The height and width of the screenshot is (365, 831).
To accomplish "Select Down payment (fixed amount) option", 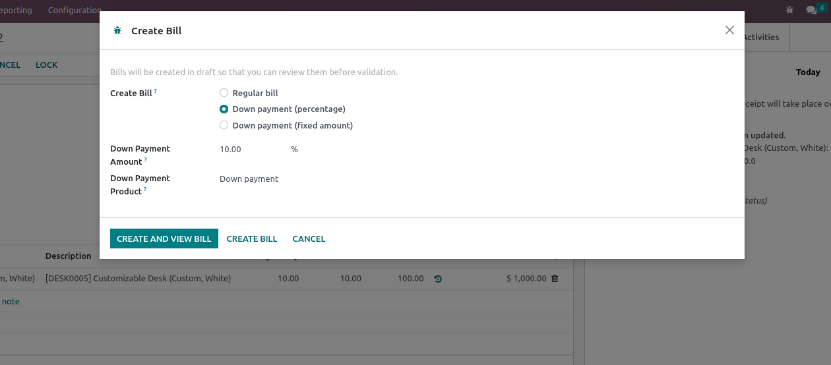I will coord(224,125).
